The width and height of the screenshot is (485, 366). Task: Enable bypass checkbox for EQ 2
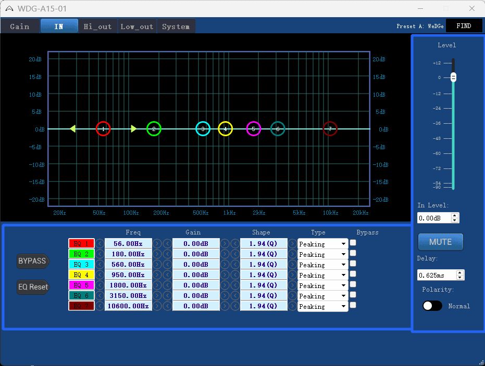[353, 253]
